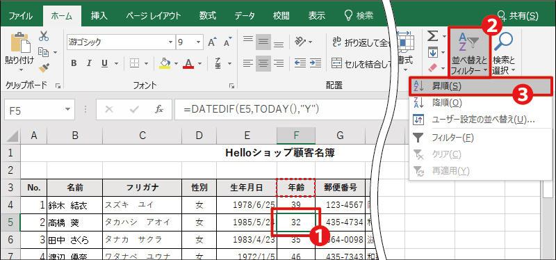Open the font group dialog launcher

tap(231, 86)
